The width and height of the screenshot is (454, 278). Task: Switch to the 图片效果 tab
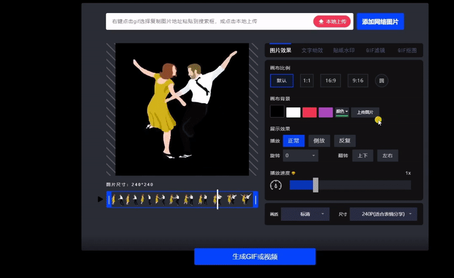click(280, 50)
